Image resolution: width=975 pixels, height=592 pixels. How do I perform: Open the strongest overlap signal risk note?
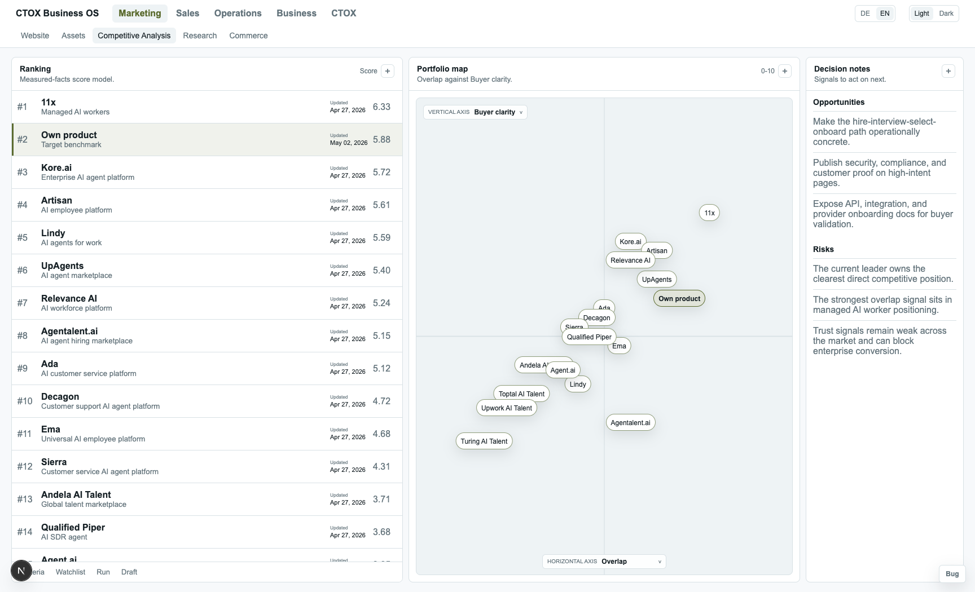click(x=885, y=305)
